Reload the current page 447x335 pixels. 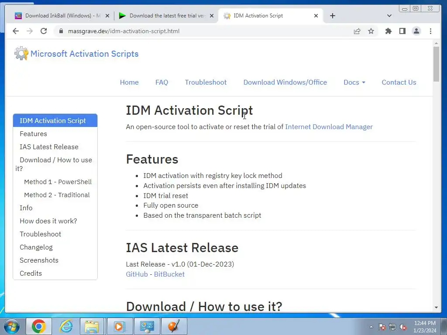44,31
